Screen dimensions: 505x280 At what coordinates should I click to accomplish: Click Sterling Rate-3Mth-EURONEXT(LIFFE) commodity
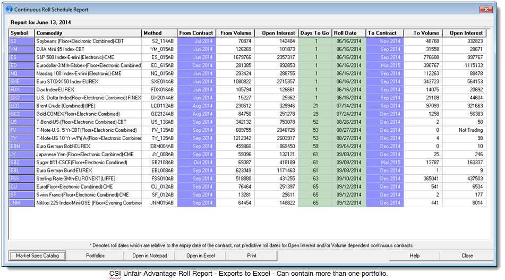[x=88, y=179]
